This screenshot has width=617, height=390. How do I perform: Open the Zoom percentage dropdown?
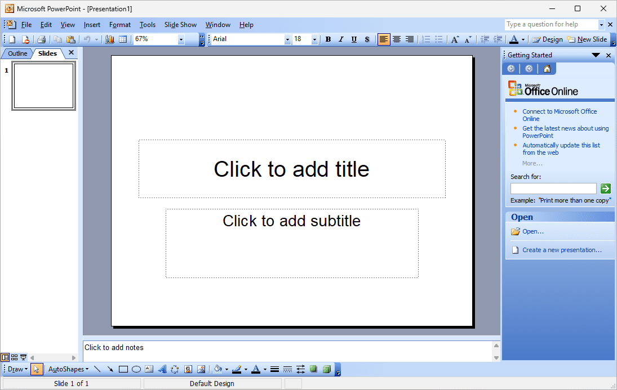pyautogui.click(x=181, y=39)
